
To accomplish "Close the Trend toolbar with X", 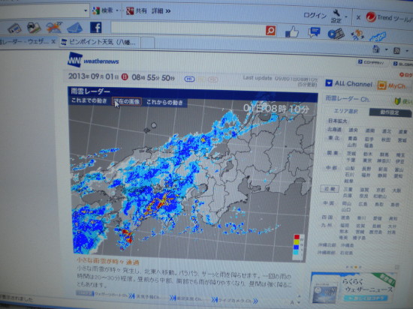I will coord(358,17).
